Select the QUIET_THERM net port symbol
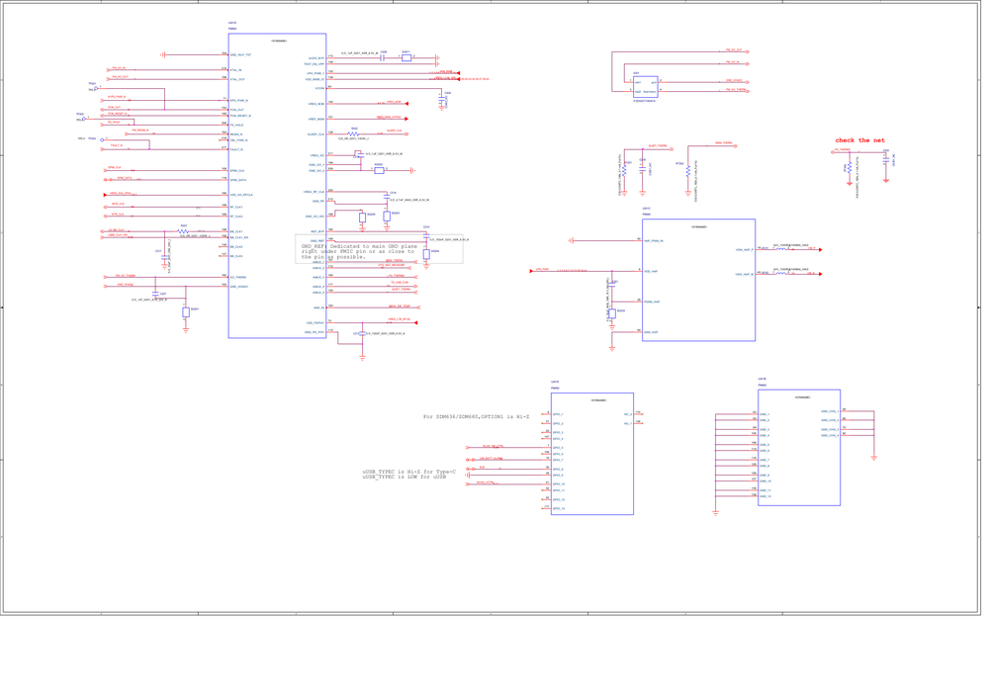The height and width of the screenshot is (699, 989). (x=672, y=148)
